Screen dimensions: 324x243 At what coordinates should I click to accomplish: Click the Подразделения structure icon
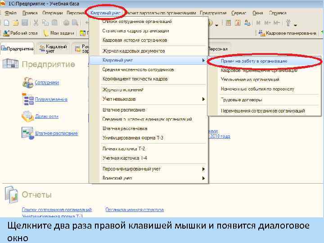tap(28, 99)
